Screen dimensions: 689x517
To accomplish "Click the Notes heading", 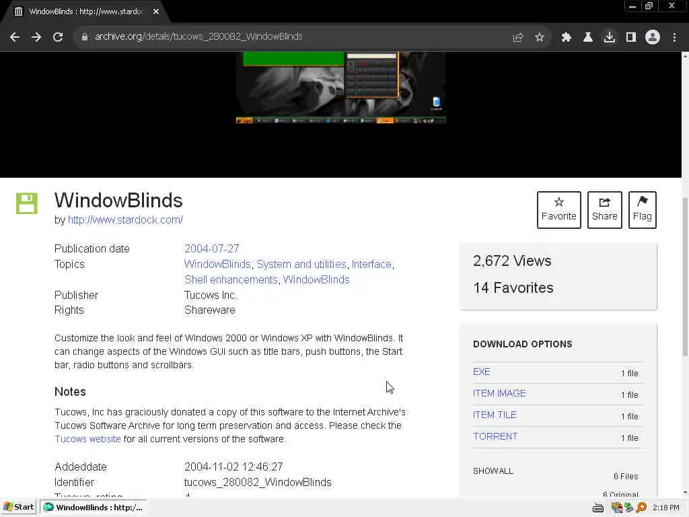I will (70, 392).
